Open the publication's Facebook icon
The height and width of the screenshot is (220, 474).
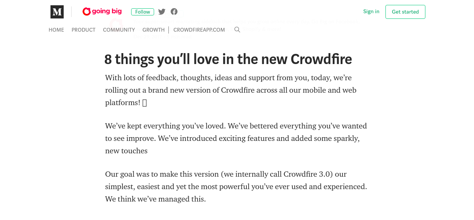click(x=174, y=12)
